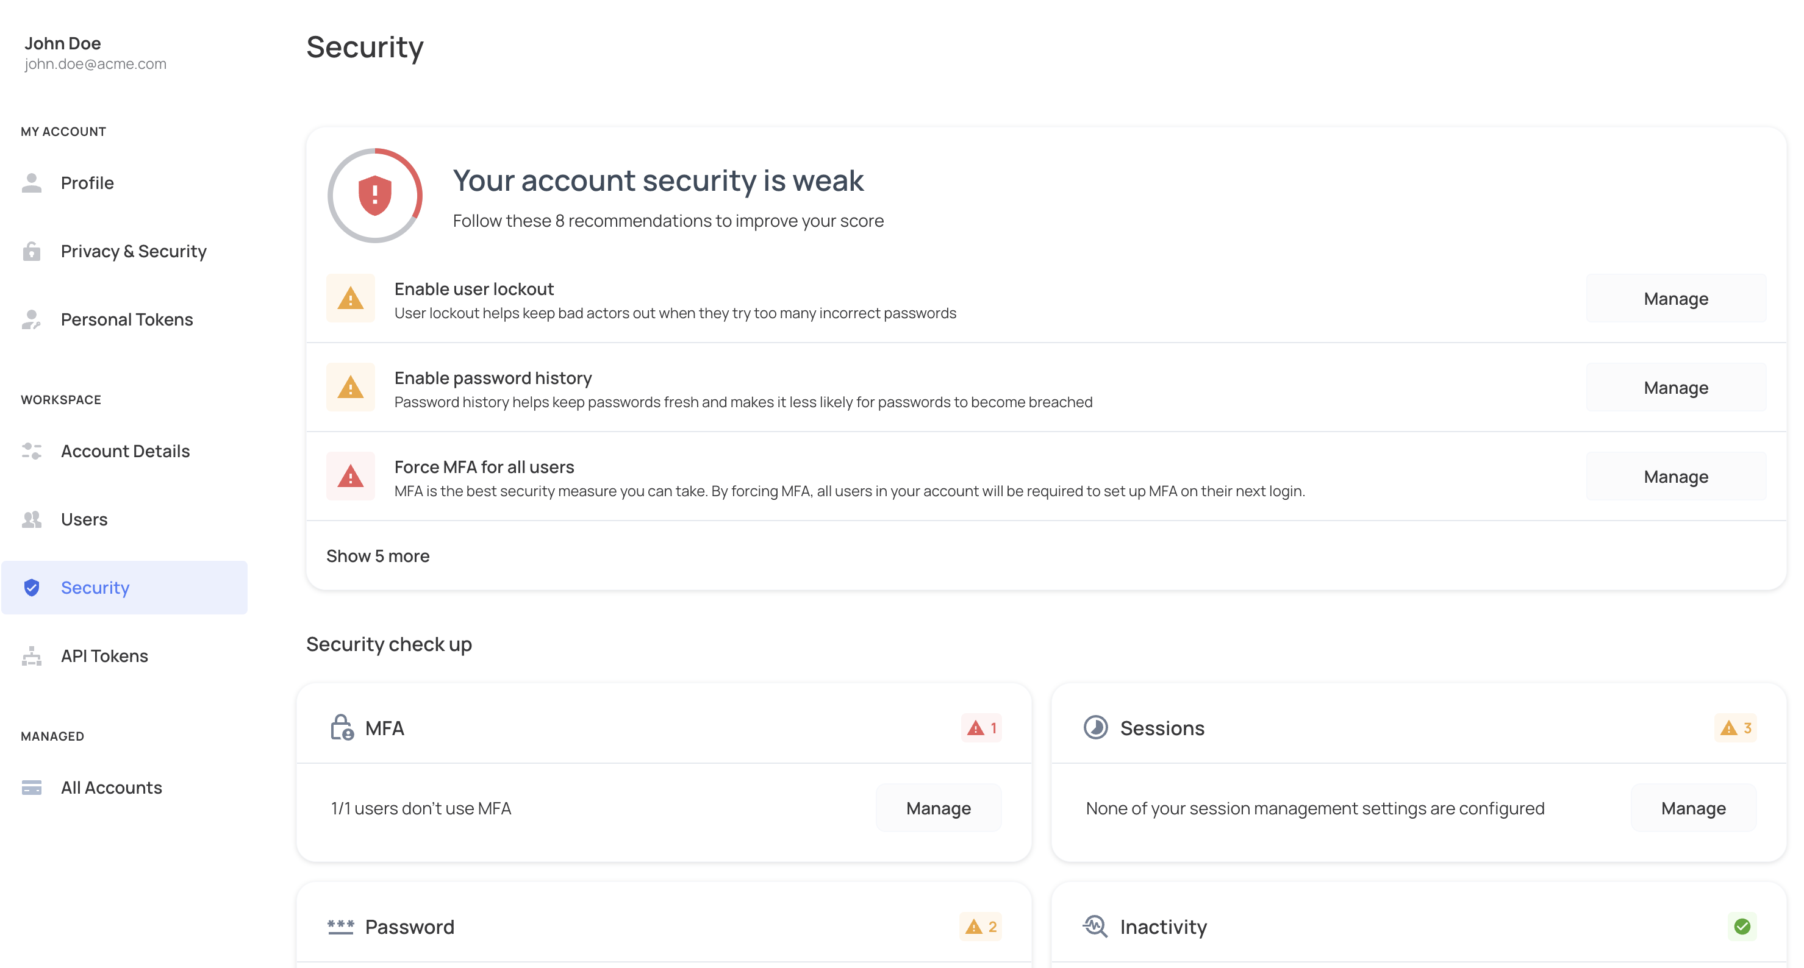
Task: Click the Account Details sliders icon
Action: 32,452
